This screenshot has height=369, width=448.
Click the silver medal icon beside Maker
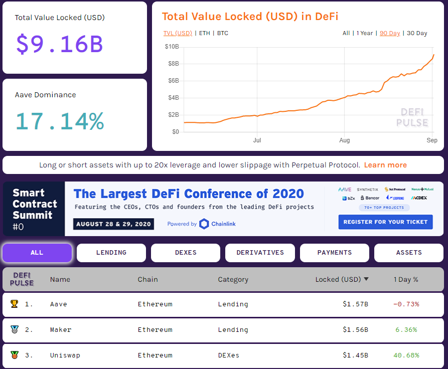tap(14, 329)
